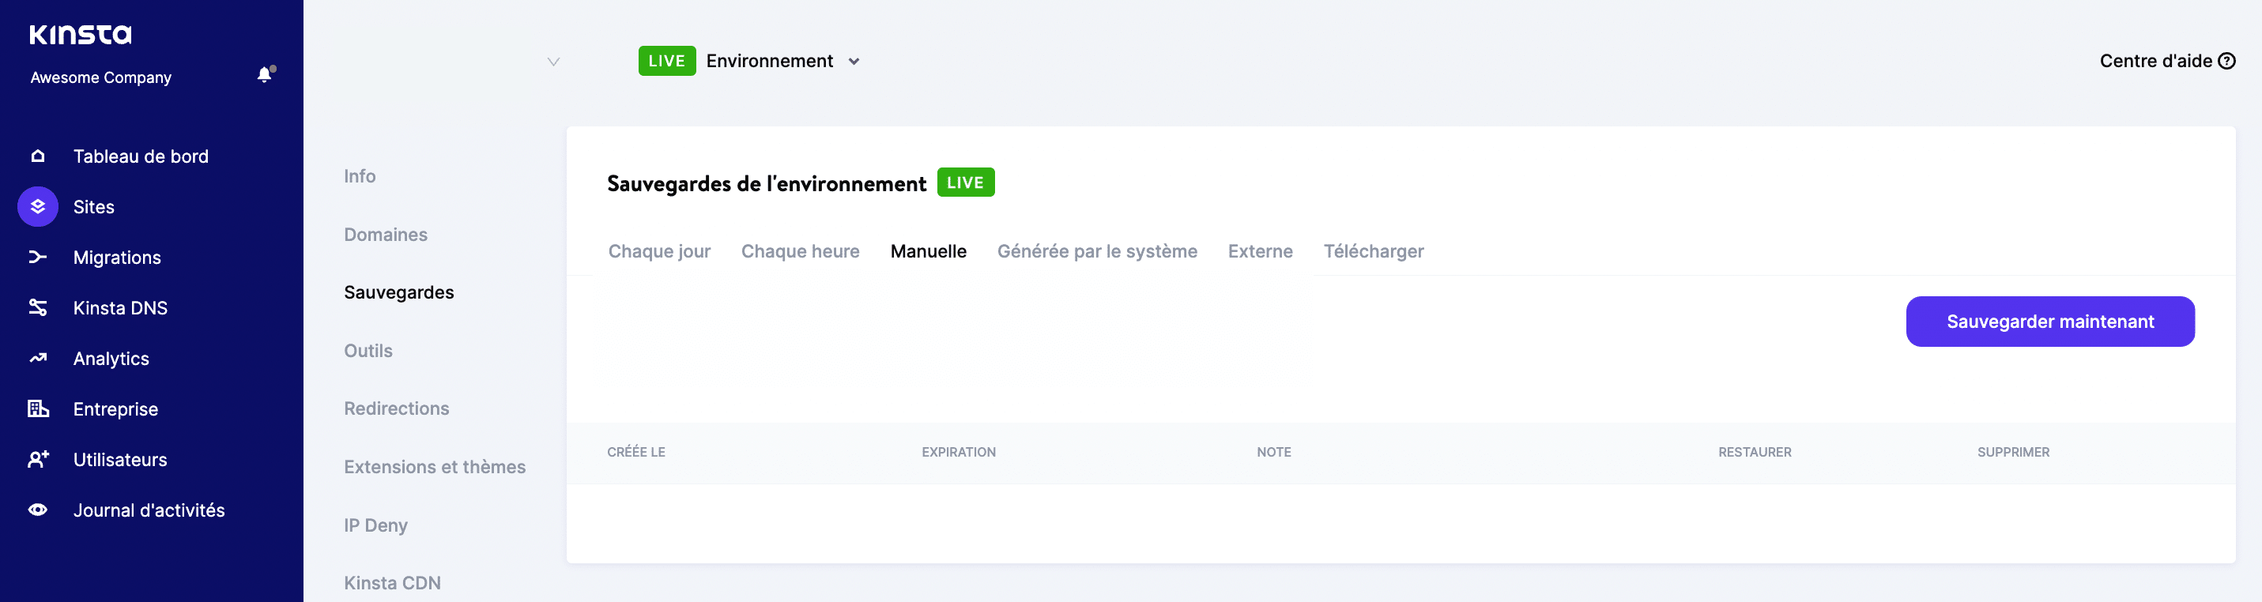2262x602 pixels.
Task: Open Migrations page
Action: click(x=117, y=257)
